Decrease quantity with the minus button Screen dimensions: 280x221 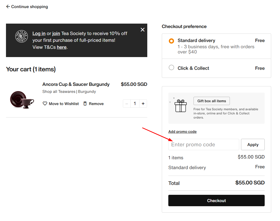point(127,104)
